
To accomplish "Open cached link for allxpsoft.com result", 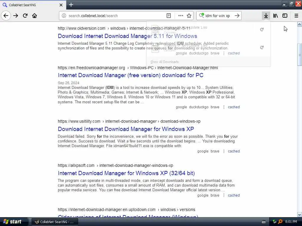I will coord(234,195).
